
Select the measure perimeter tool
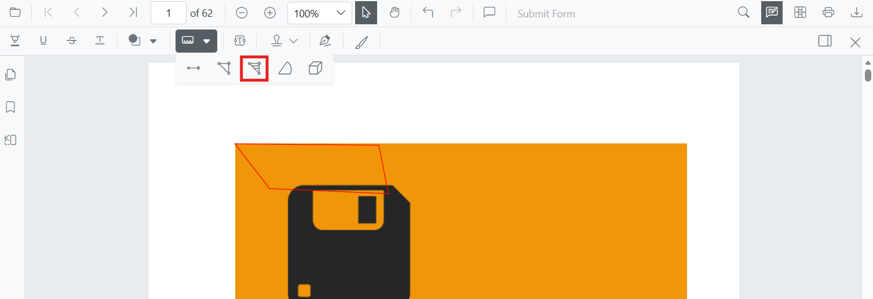point(224,68)
